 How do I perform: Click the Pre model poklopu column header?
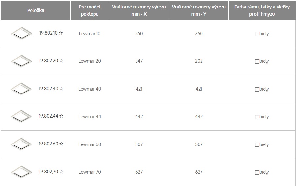(90, 10)
